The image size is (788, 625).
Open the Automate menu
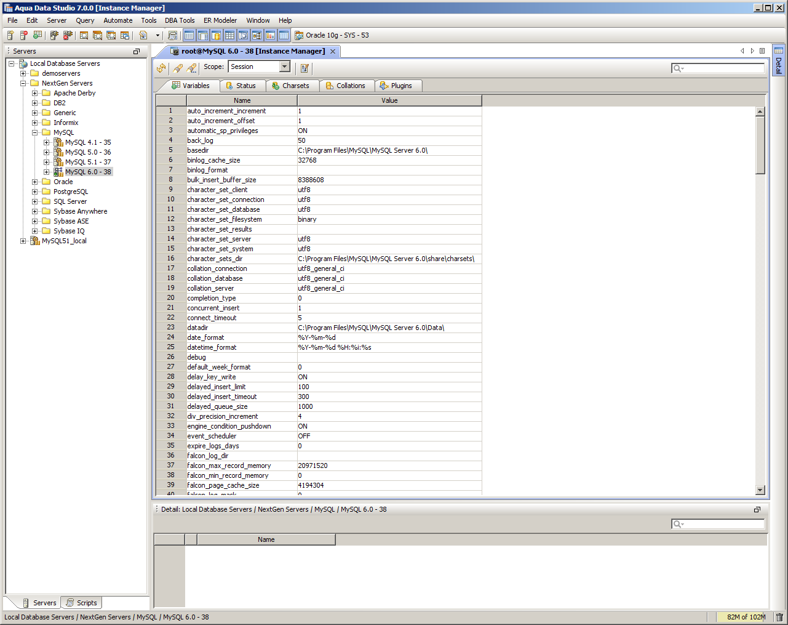tap(118, 20)
